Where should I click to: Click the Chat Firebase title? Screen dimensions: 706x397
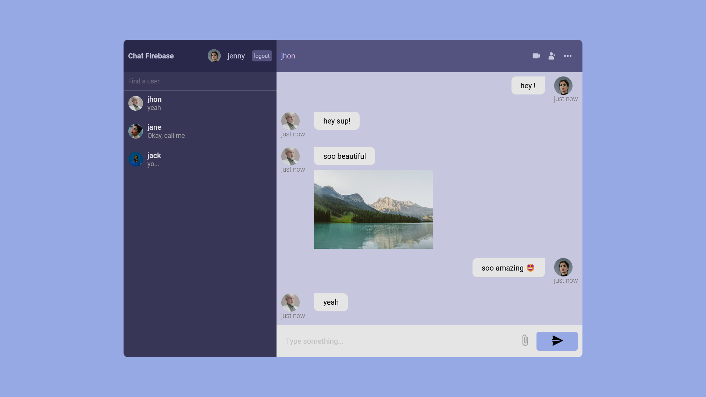(151, 56)
